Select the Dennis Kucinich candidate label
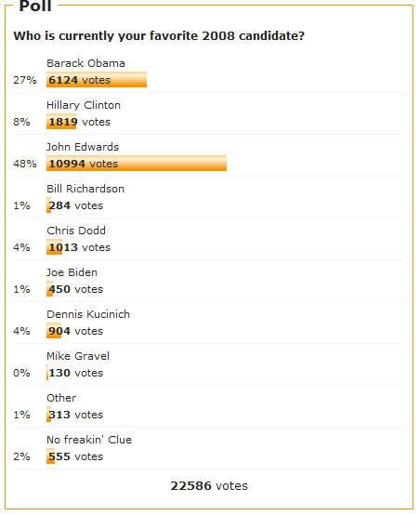The height and width of the screenshot is (515, 419). tap(88, 314)
